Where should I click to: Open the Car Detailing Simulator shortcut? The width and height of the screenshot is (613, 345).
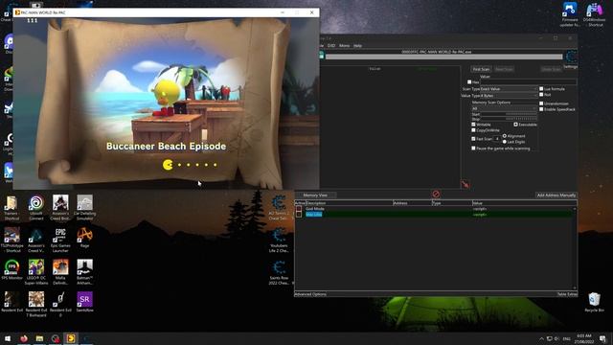(85, 207)
